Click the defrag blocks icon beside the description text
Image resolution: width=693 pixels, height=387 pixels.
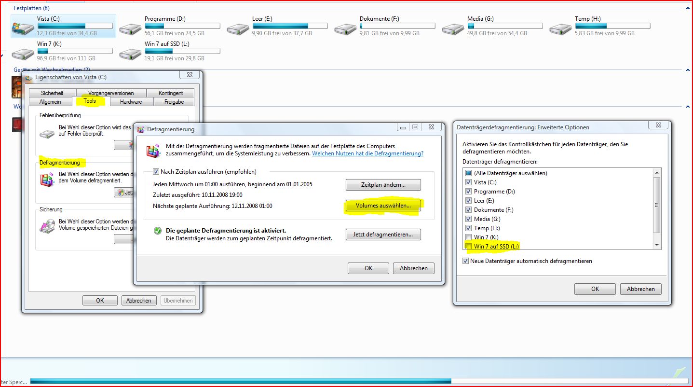coord(153,151)
